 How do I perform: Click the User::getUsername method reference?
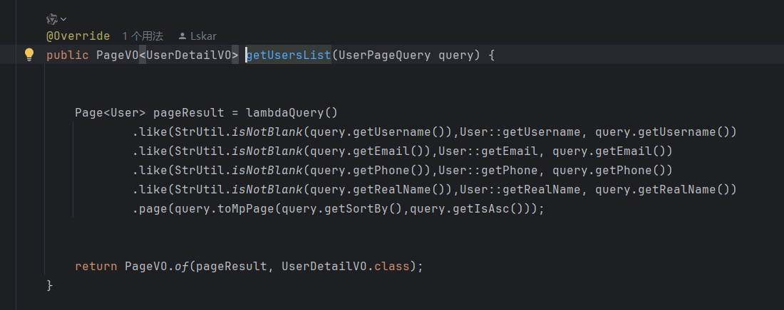click(520, 132)
